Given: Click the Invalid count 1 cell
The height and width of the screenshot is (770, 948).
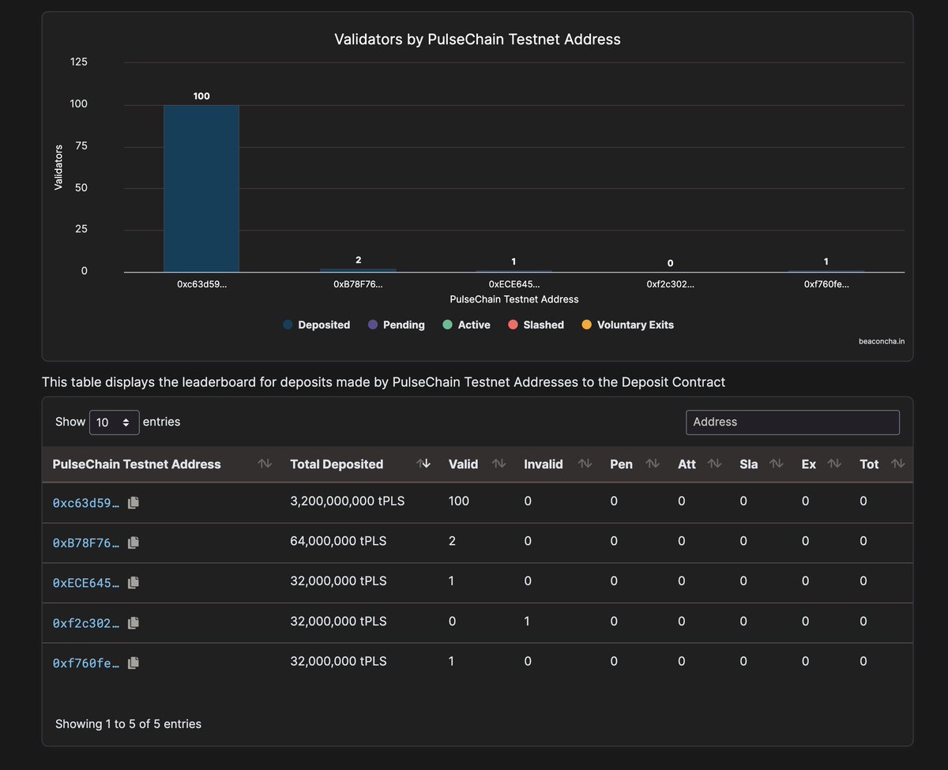Looking at the screenshot, I should click(527, 622).
